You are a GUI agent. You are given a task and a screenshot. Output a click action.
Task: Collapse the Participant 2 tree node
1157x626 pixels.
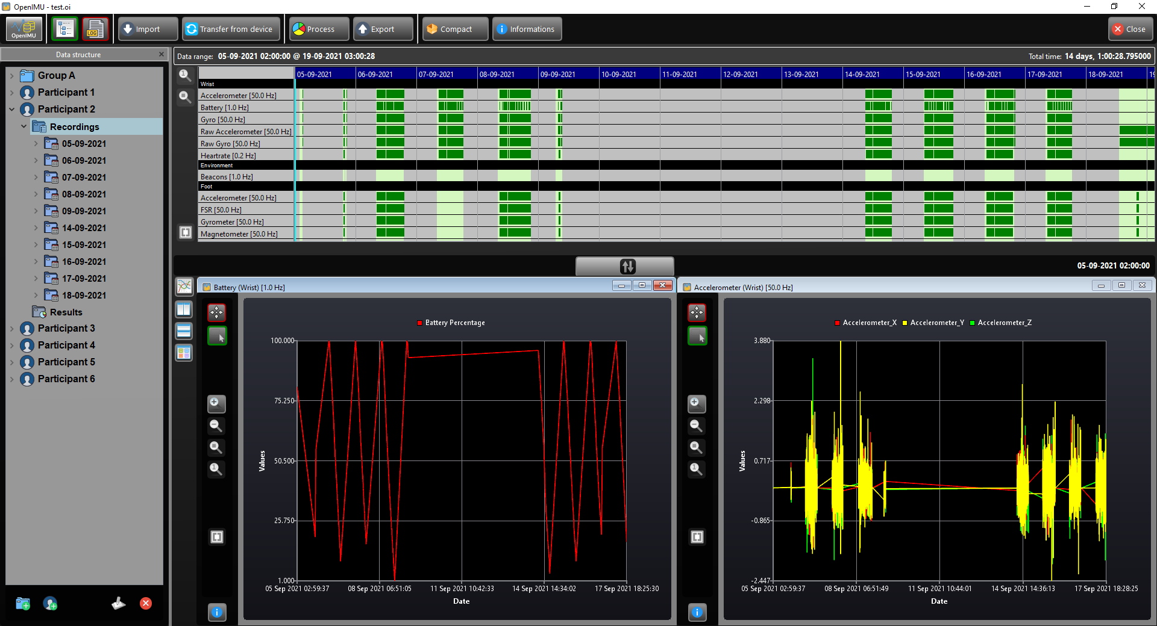11,110
